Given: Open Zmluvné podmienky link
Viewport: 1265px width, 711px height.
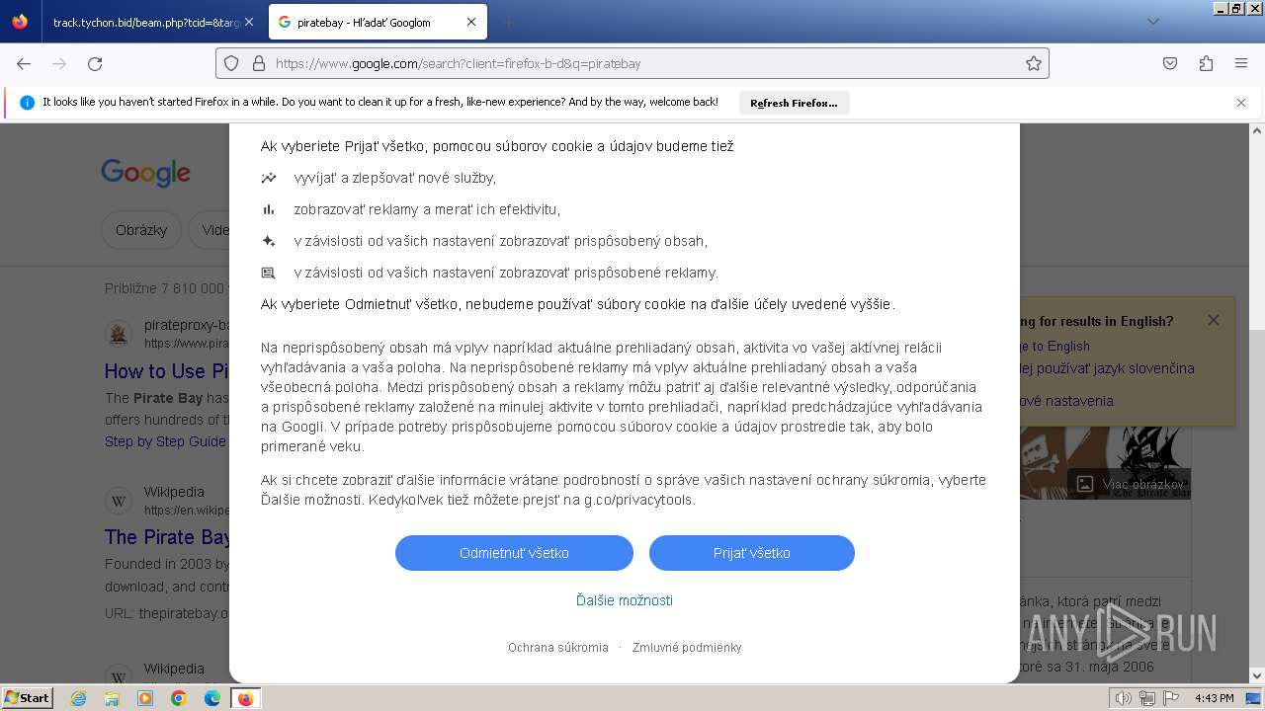Looking at the screenshot, I should [x=687, y=648].
